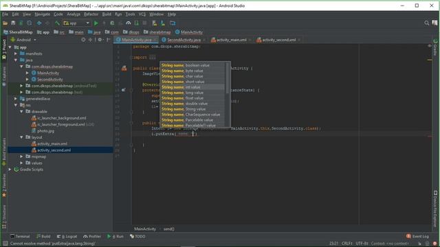The height and width of the screenshot is (247, 440).
Task: Run the app with green play icon
Action: pos(96,23)
